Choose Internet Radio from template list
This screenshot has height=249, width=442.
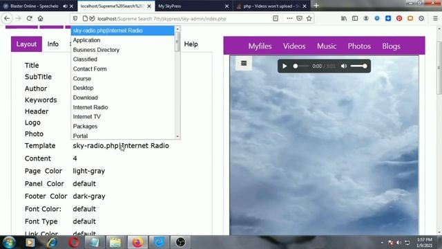pos(123,107)
